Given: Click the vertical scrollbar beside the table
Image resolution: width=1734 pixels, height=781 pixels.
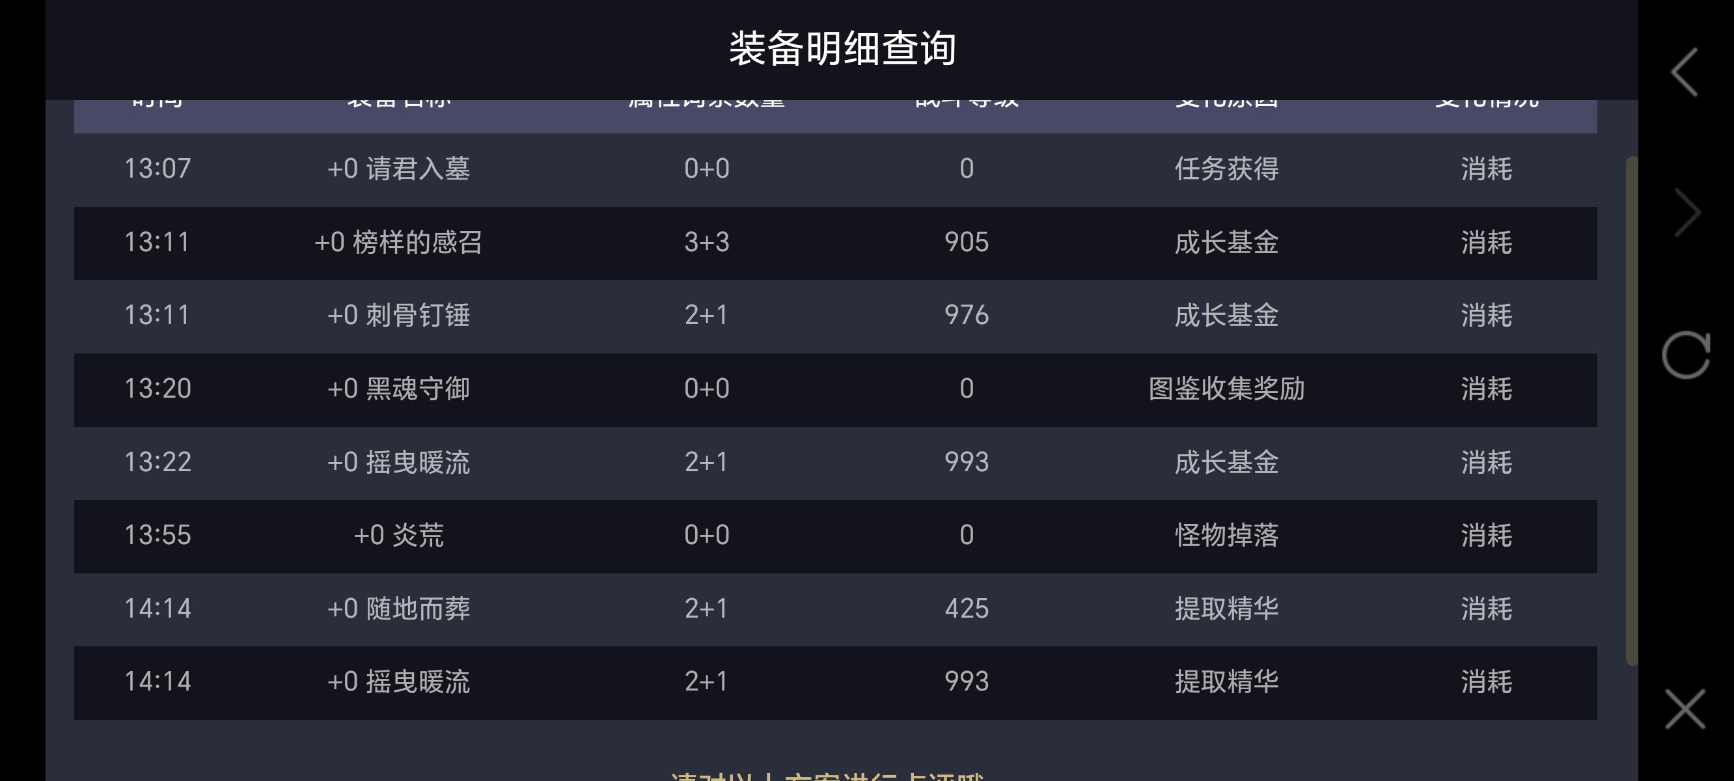Looking at the screenshot, I should pos(1631,411).
